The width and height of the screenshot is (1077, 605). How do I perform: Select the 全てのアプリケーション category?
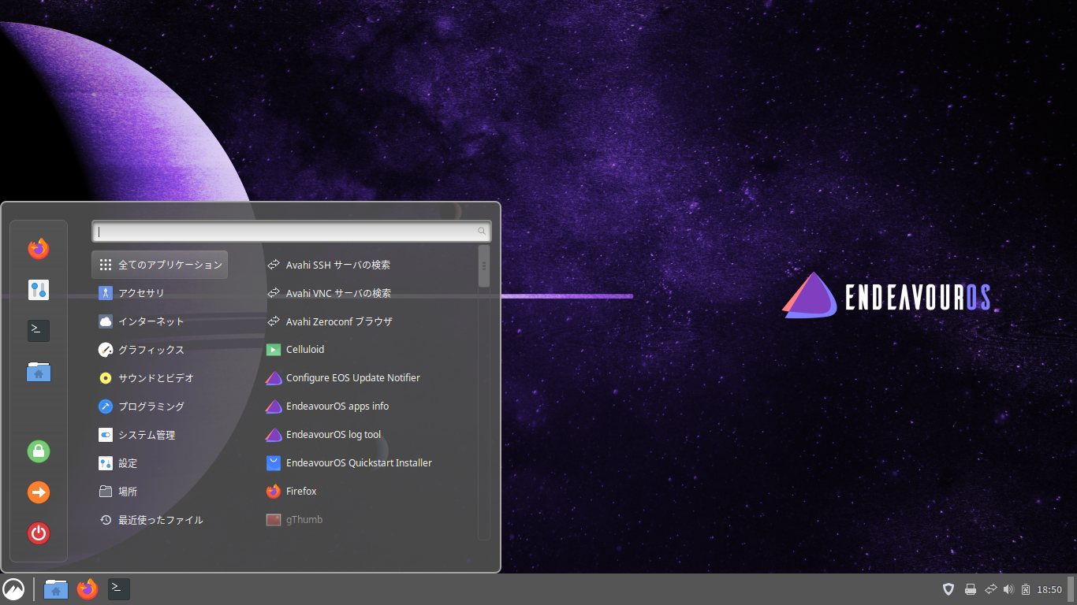coord(160,265)
